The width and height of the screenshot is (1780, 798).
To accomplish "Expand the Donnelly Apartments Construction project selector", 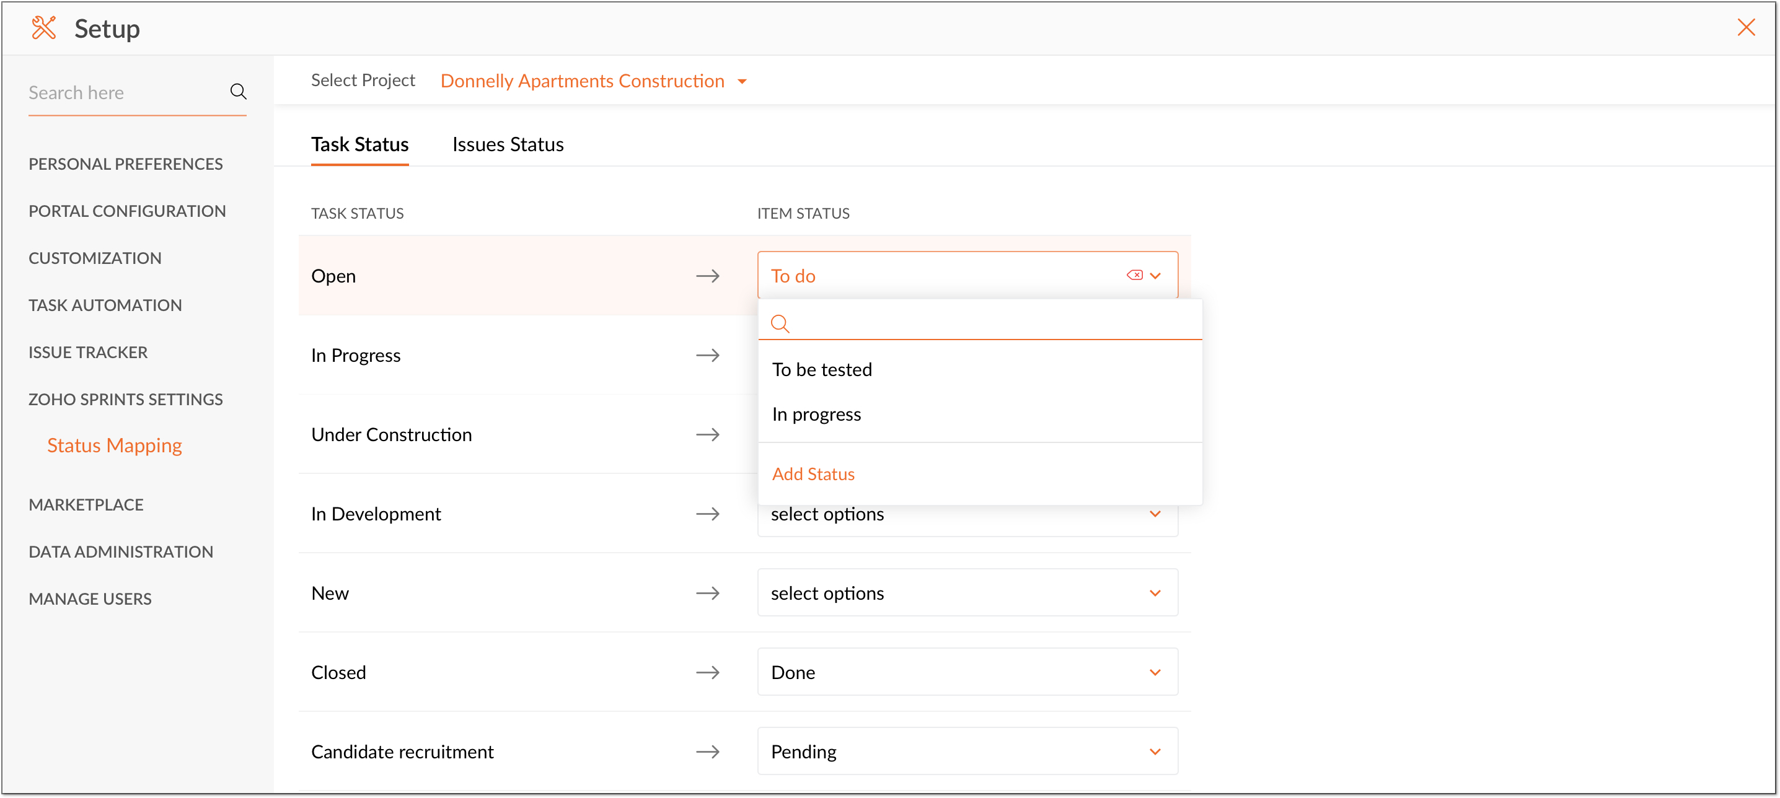I will point(741,82).
